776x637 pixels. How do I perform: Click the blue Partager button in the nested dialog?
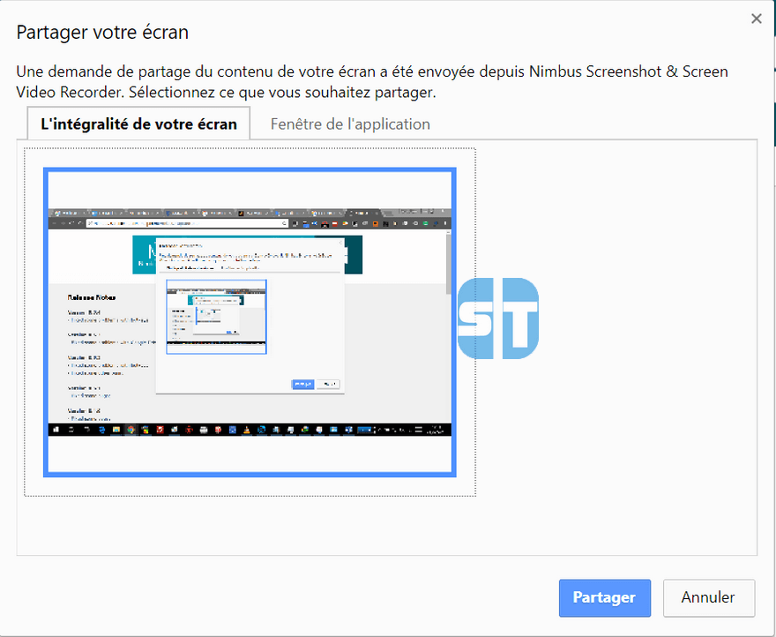(303, 384)
